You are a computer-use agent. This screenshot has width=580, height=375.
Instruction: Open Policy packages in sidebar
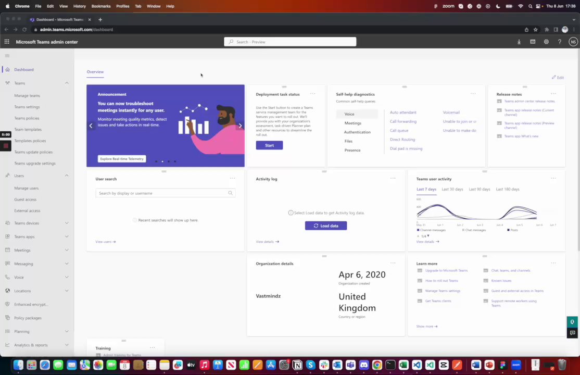pyautogui.click(x=28, y=318)
